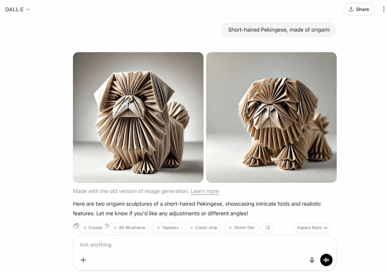This screenshot has height=273, width=387.
Task: Expand the Aspect Ratio dropdown
Action: (x=312, y=228)
